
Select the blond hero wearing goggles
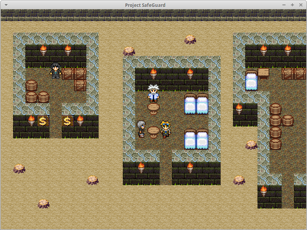[166, 129]
